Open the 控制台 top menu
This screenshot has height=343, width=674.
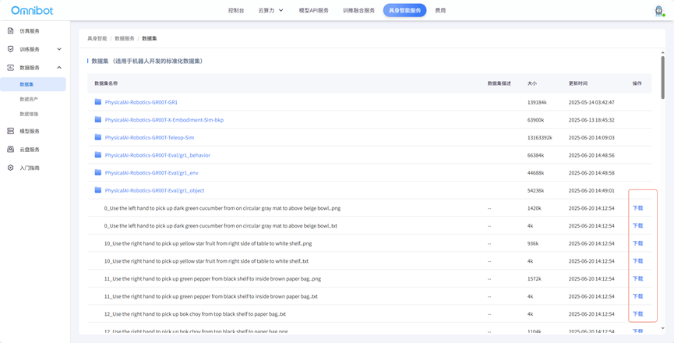pyautogui.click(x=236, y=10)
